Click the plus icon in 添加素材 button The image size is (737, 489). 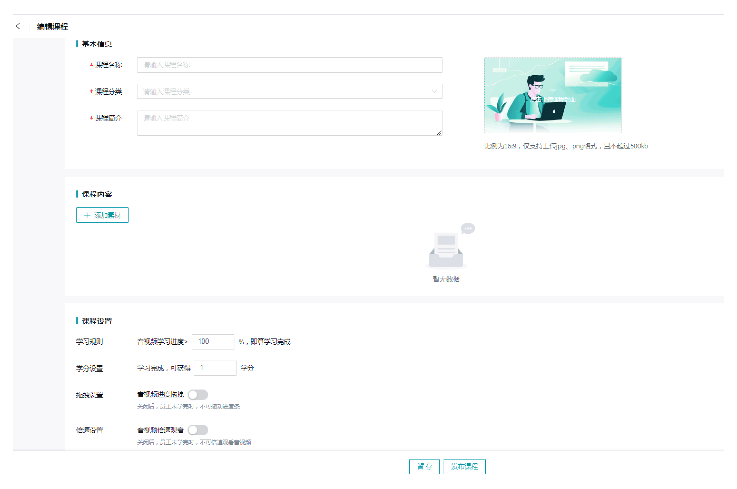click(87, 215)
